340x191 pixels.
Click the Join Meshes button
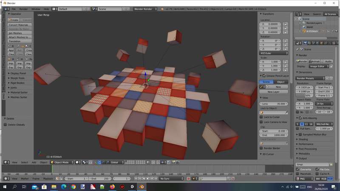(x=20, y=33)
